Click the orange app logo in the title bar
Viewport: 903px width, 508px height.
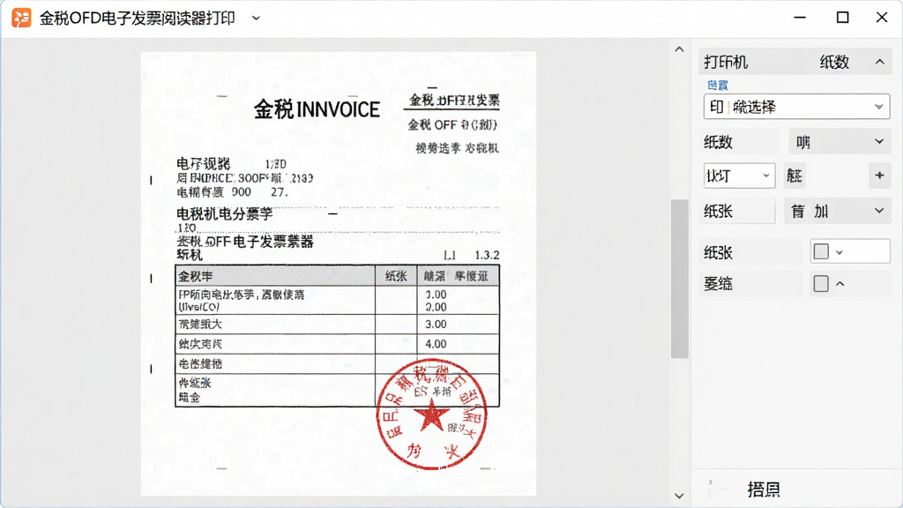click(x=21, y=18)
